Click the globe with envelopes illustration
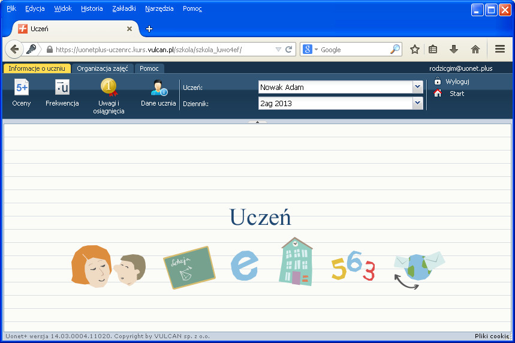This screenshot has width=515, height=343. (420, 270)
